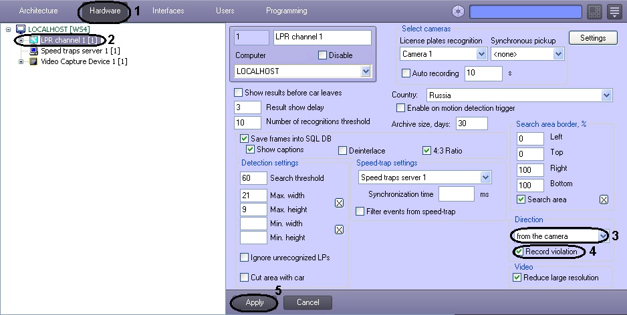Open the layout grid icon in top bar
Screen dimensions: 627x315
point(595,11)
